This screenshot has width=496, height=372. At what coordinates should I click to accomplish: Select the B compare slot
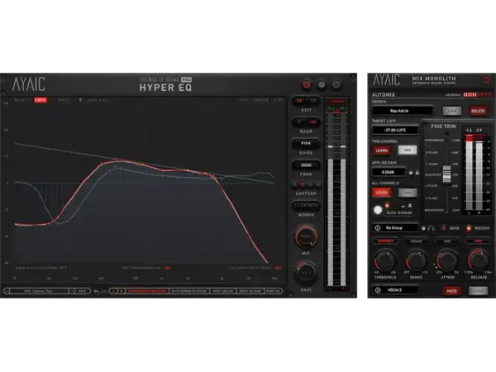click(121, 291)
